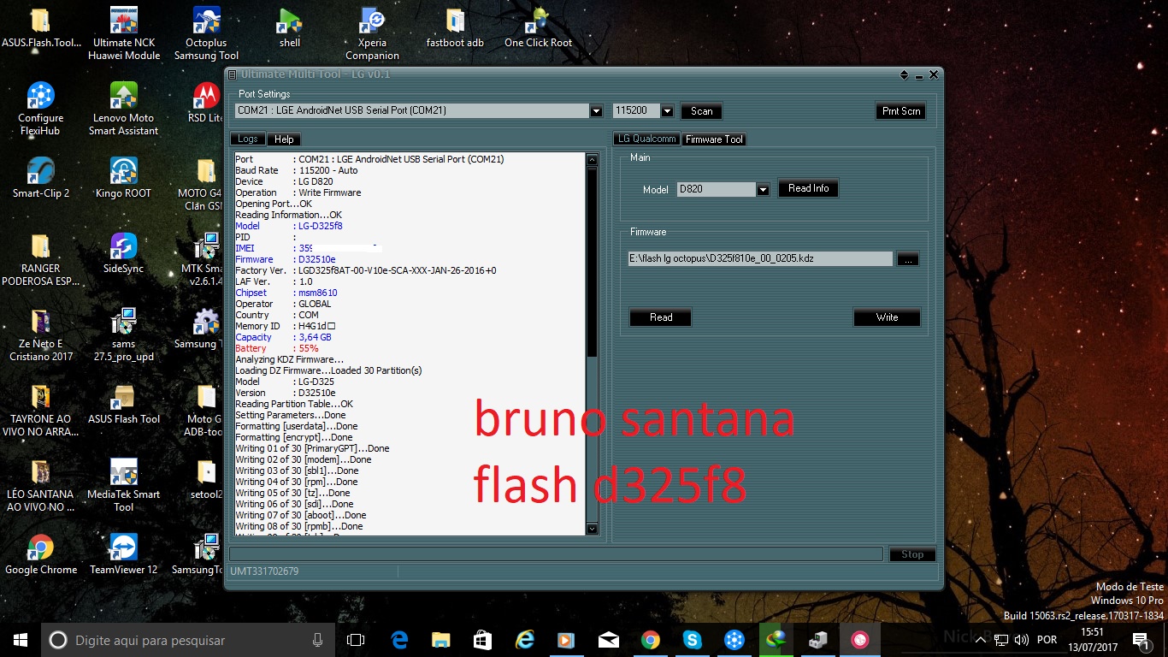Image resolution: width=1168 pixels, height=657 pixels.
Task: Open the shell desktop shortcut
Action: coord(290,29)
